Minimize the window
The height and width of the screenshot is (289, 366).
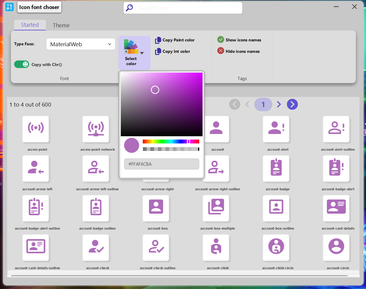[x=336, y=7]
